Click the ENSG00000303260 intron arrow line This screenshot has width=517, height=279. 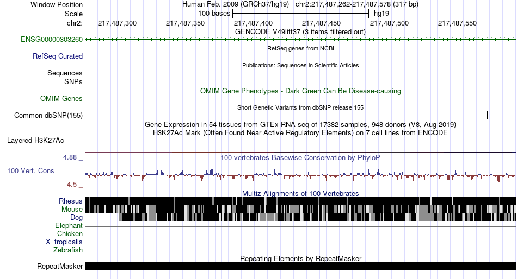point(301,40)
